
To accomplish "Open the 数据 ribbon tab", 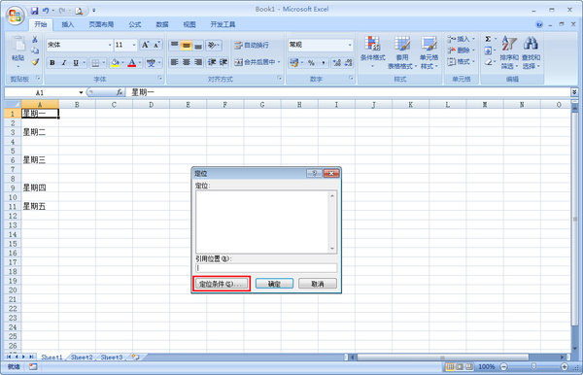I will [x=162, y=24].
